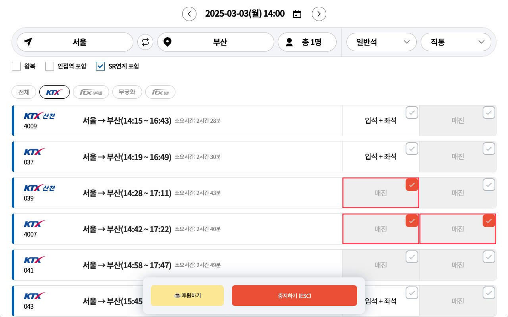The height and width of the screenshot is (317, 508).
Task: Swap departure and arrival stations
Action: pyautogui.click(x=145, y=42)
